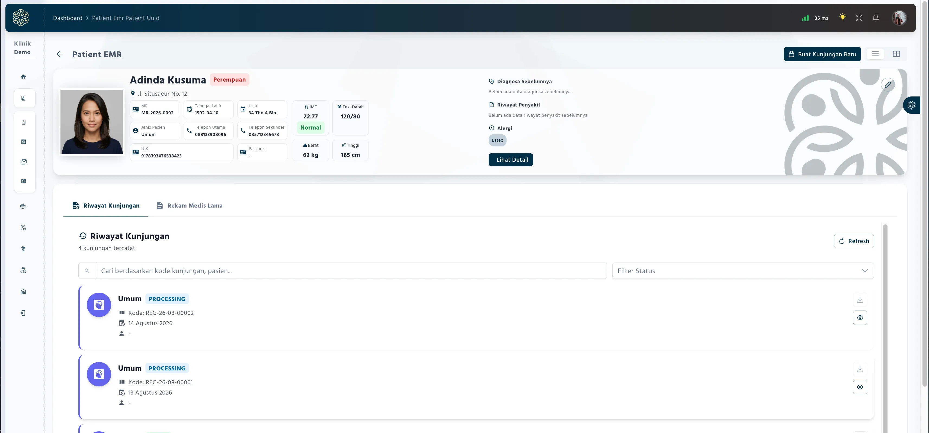
Task: Click the back arrow beside Patient EMR
Action: 60,54
